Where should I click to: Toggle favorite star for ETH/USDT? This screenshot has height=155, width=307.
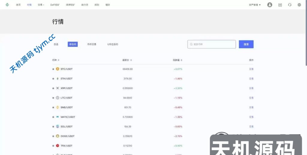click(53, 79)
